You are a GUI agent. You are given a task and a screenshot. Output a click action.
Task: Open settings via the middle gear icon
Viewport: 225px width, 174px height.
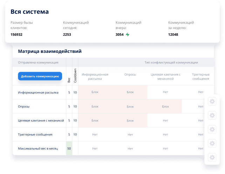click(x=212, y=129)
